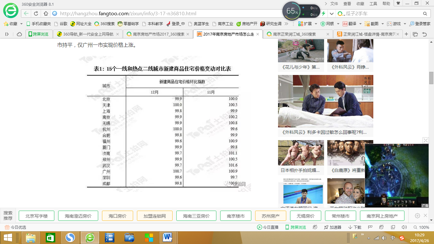Open the 游戏 games tool
The width and height of the screenshot is (434, 244).
coord(394,24)
